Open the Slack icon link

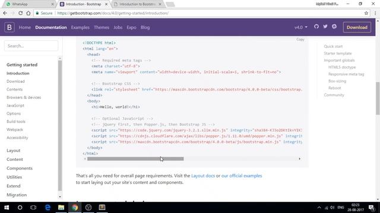334,27
